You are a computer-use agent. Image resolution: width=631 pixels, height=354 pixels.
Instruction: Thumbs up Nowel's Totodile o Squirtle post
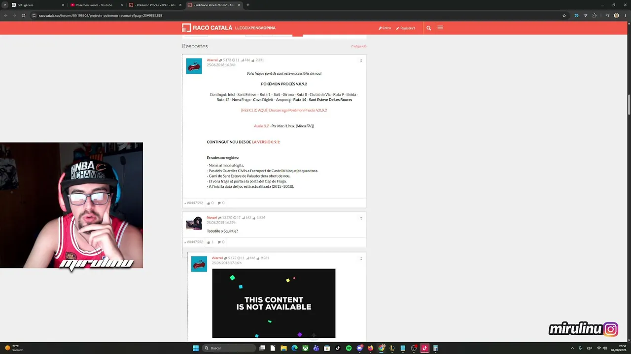(x=209, y=242)
